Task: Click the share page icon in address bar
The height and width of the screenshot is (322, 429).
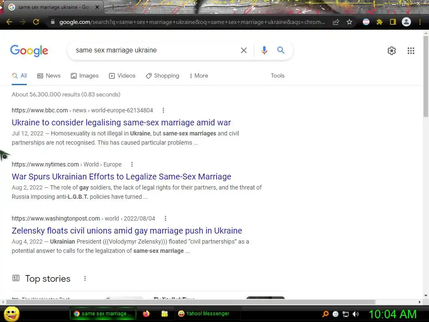Action: 336,22
